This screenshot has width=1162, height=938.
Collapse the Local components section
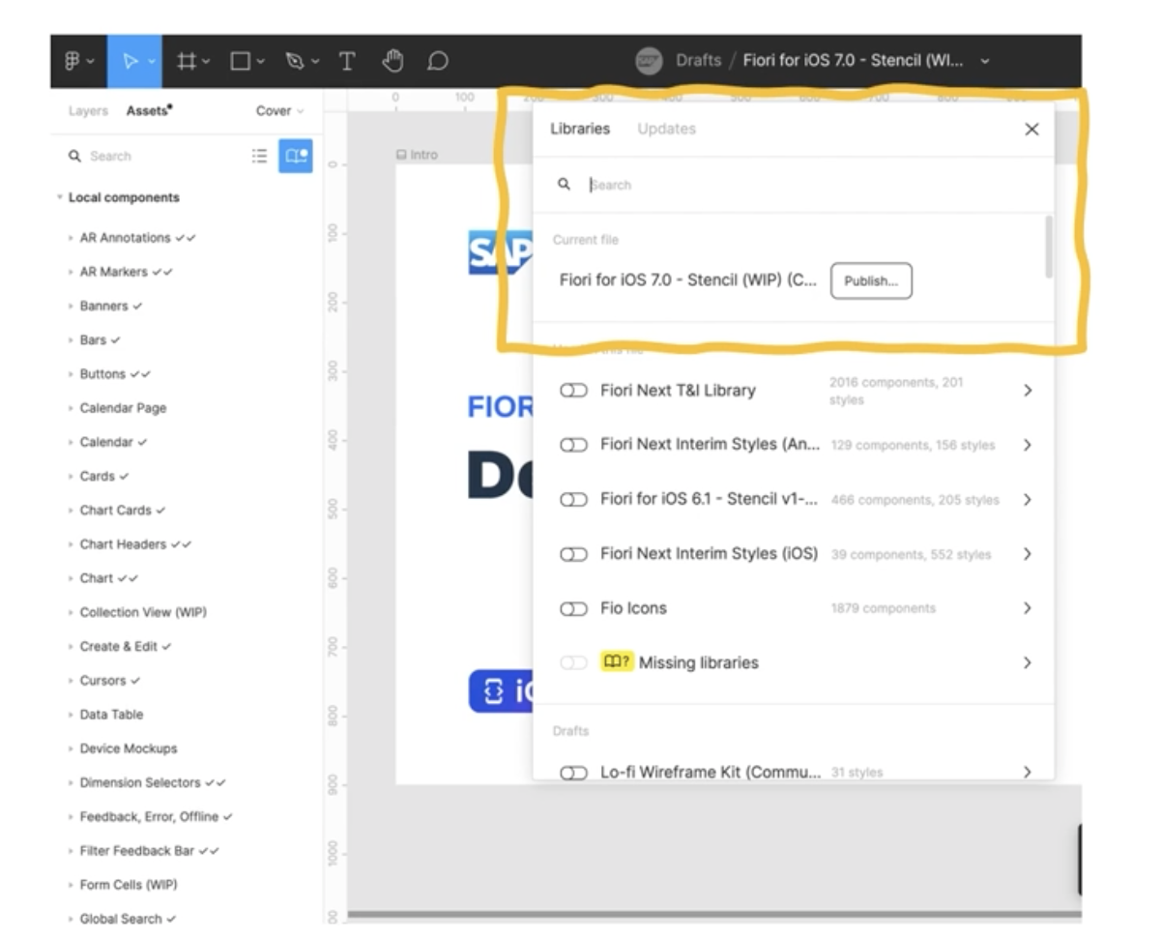point(60,197)
